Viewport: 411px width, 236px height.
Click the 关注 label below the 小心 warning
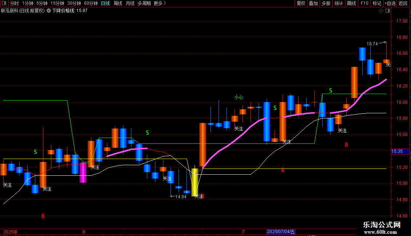click(239, 129)
